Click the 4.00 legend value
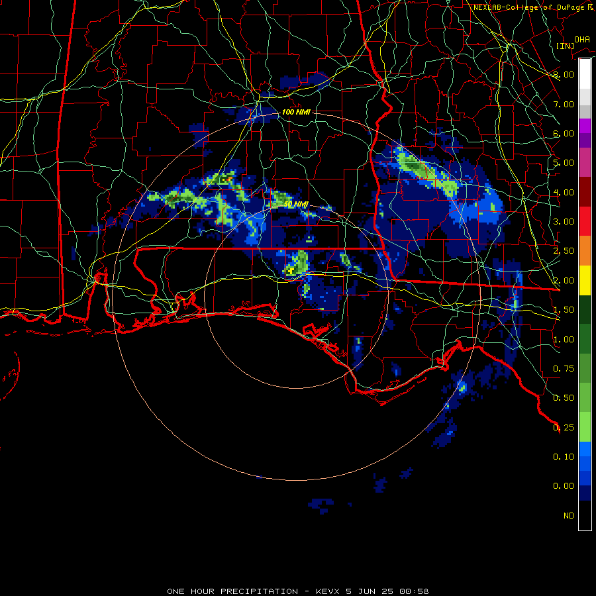 tap(564, 192)
